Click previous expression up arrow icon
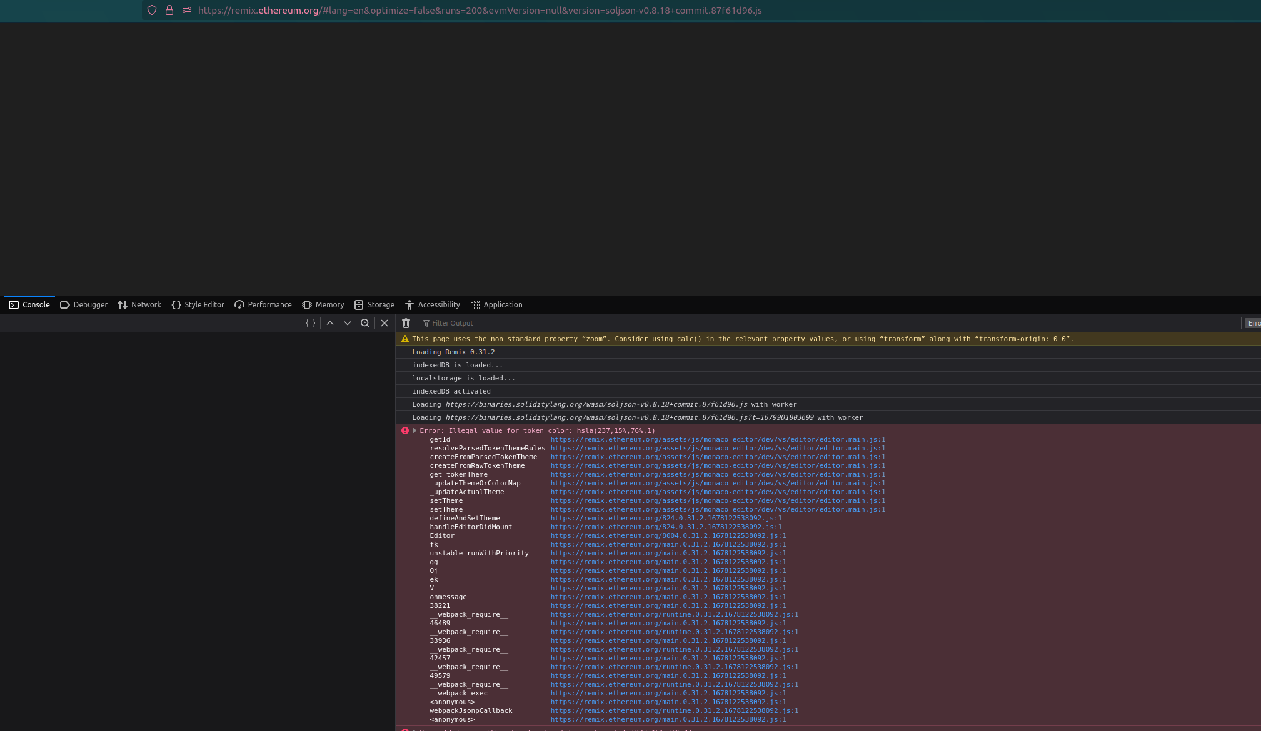This screenshot has height=731, width=1261. (330, 323)
